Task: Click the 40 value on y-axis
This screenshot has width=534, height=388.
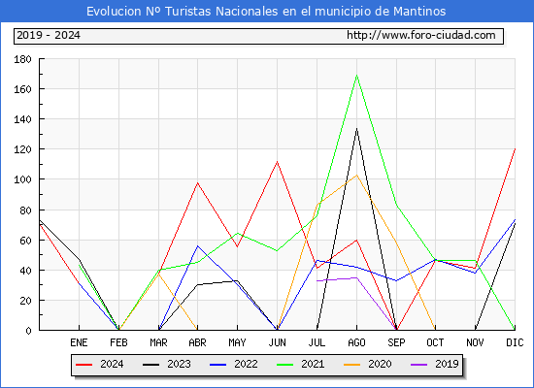Action: tap(25, 271)
